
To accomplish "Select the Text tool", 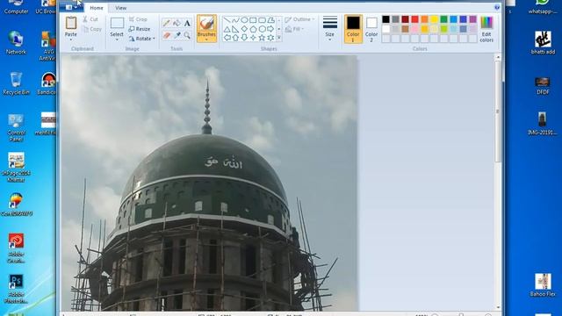I will click(187, 24).
